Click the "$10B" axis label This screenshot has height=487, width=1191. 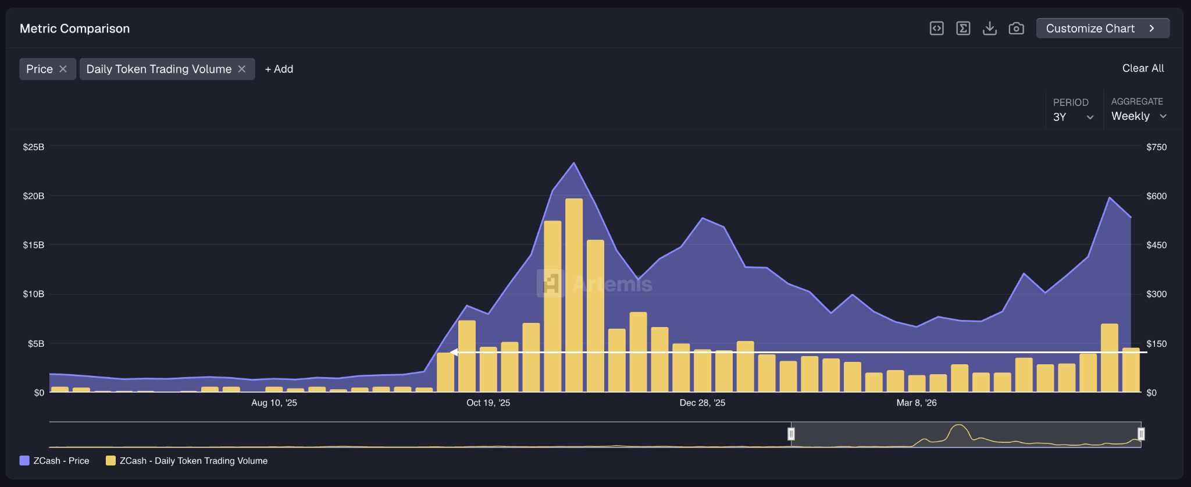tap(34, 294)
